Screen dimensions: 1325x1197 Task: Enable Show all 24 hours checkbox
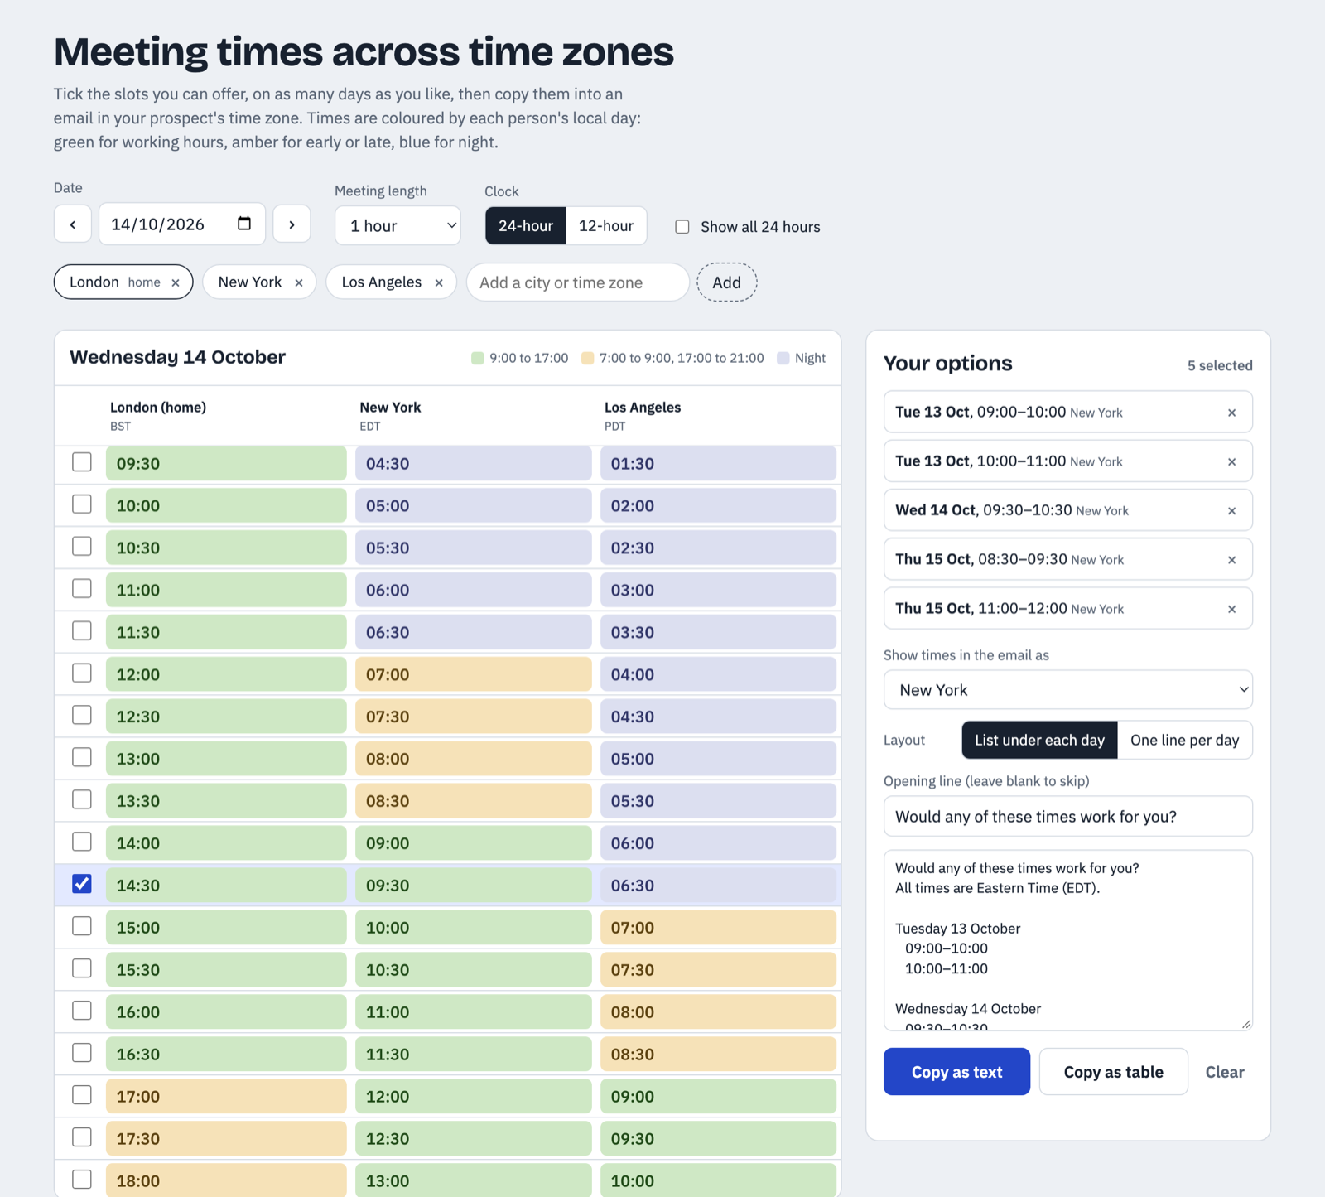tap(682, 227)
